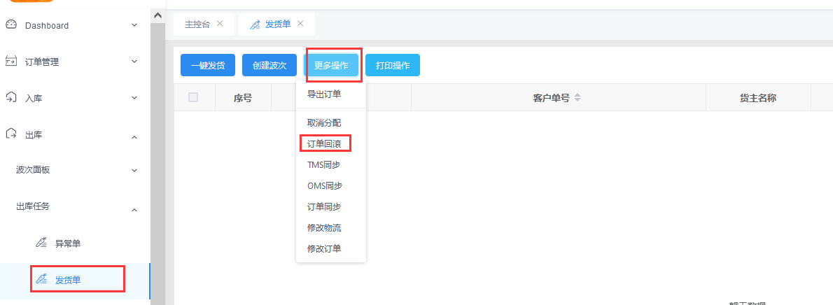
Task: Click the 异常单 pencil icon
Action: [41, 242]
